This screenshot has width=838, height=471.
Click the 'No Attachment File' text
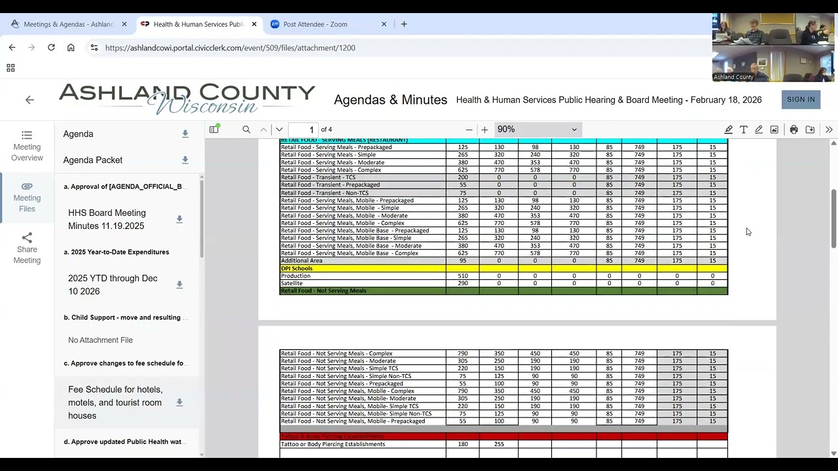point(100,340)
